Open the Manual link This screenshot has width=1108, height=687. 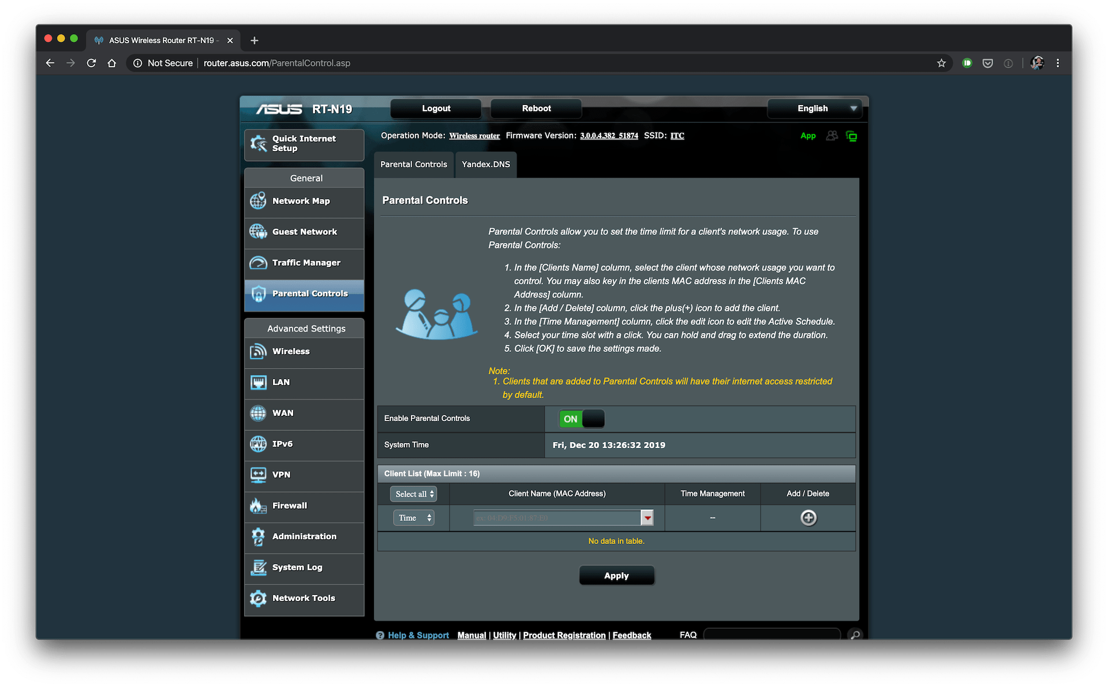pos(471,635)
